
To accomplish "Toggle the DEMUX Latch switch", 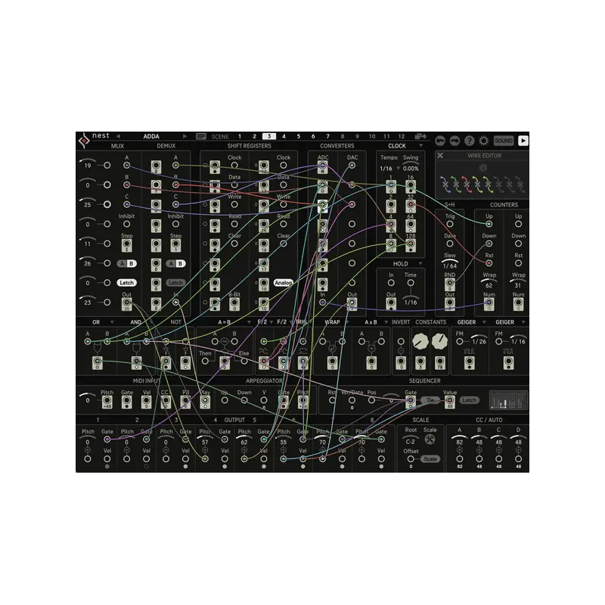I will point(175,283).
